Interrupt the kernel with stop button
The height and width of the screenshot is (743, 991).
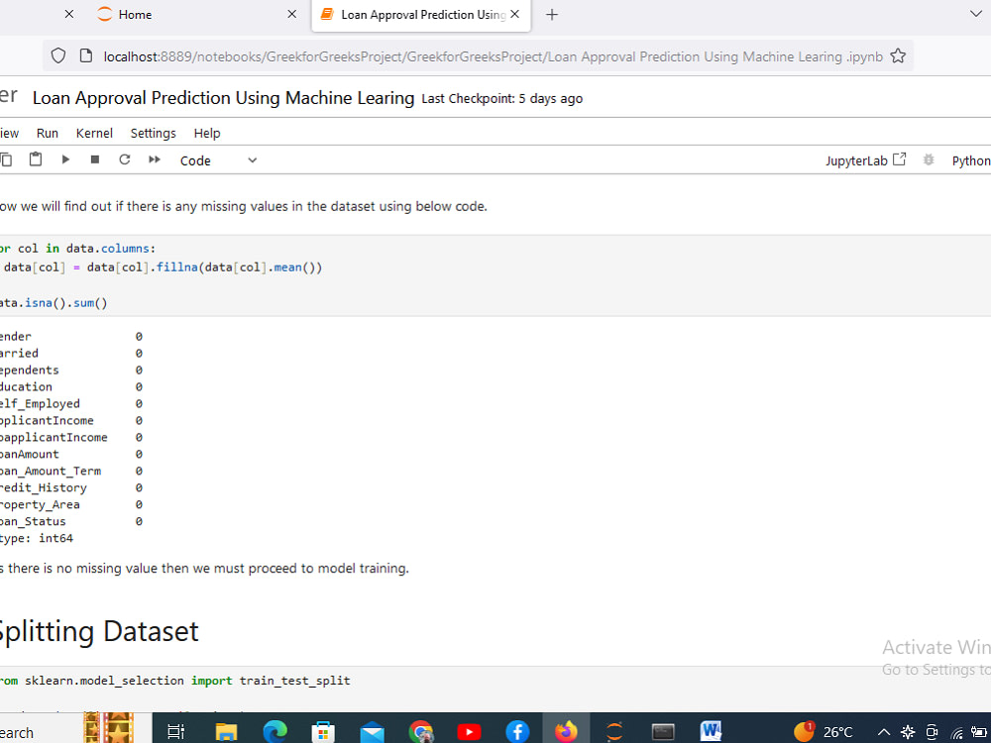click(95, 159)
